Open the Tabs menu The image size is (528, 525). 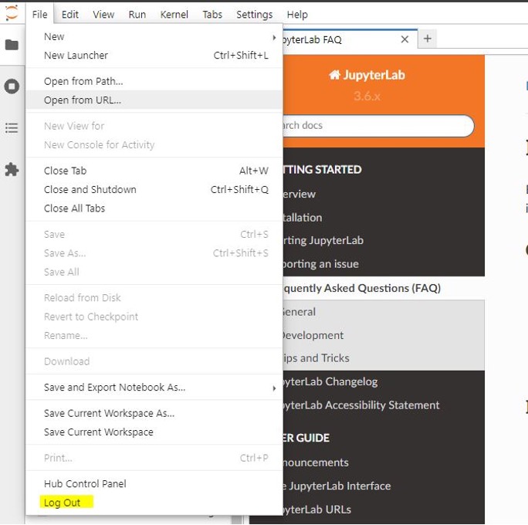click(x=212, y=15)
